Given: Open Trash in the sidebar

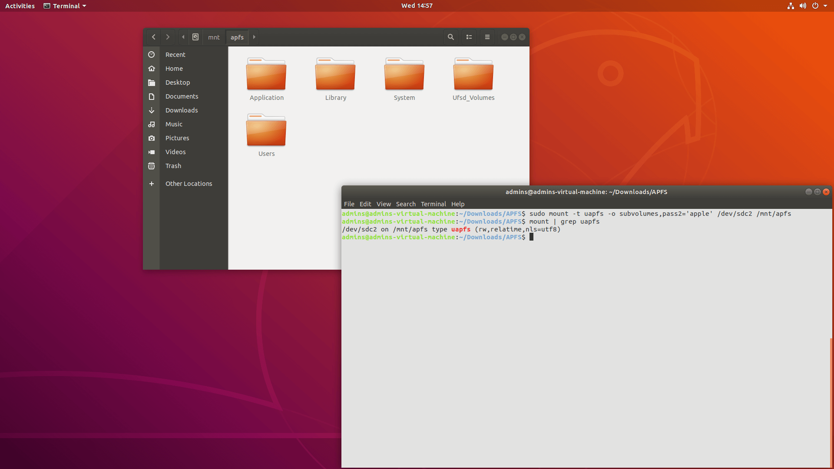Looking at the screenshot, I should (173, 166).
